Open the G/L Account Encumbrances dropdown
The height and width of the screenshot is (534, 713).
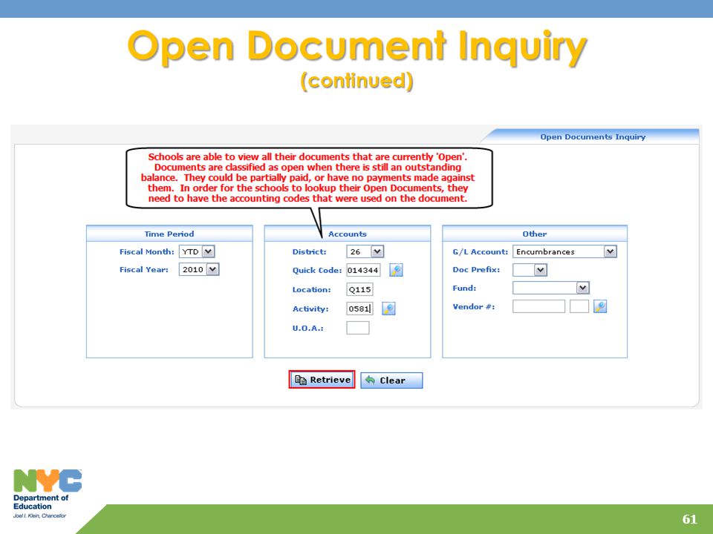pyautogui.click(x=564, y=251)
